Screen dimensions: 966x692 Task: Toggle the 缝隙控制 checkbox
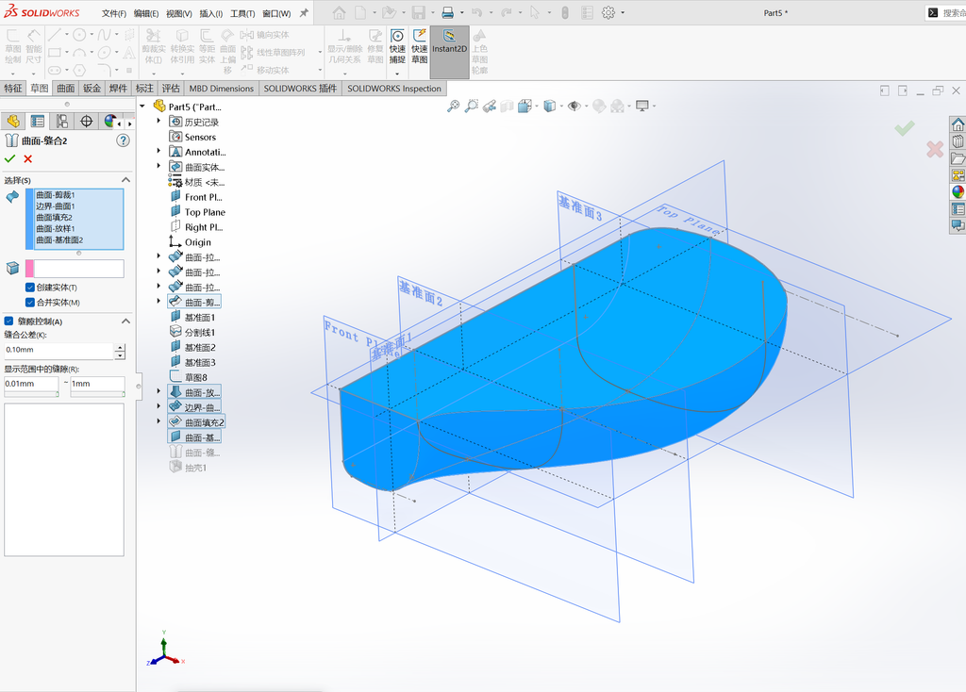[x=8, y=321]
